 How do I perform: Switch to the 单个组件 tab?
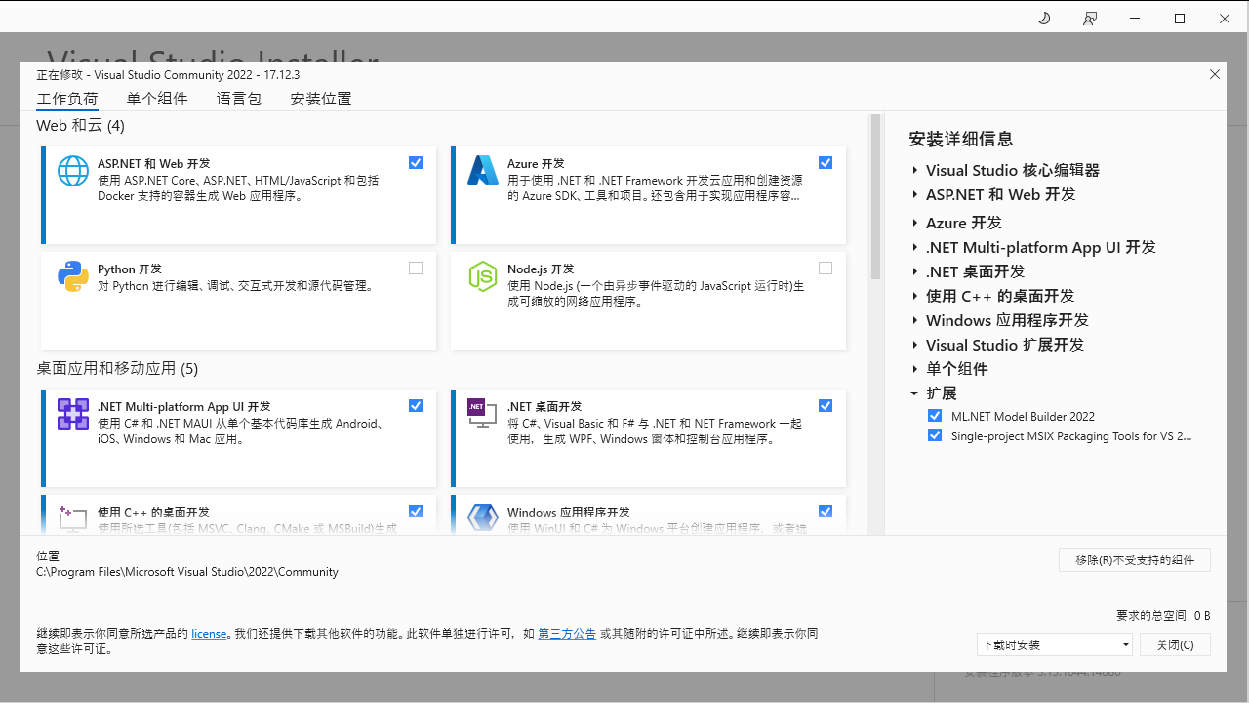[x=157, y=99]
